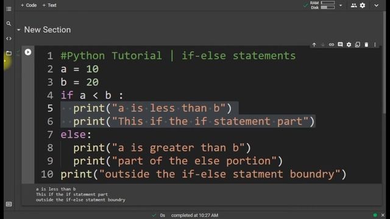Click line number 5 in the gutter

[x=50, y=108]
